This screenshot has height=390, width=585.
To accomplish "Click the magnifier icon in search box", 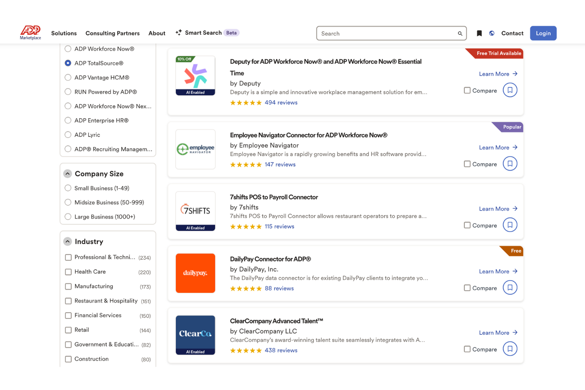I will (460, 34).
